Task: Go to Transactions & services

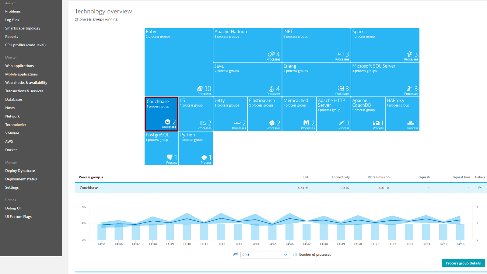Action: pos(24,91)
